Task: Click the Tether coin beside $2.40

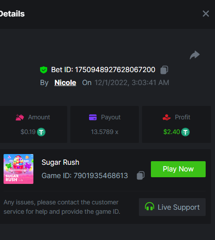Action: pos(186,132)
